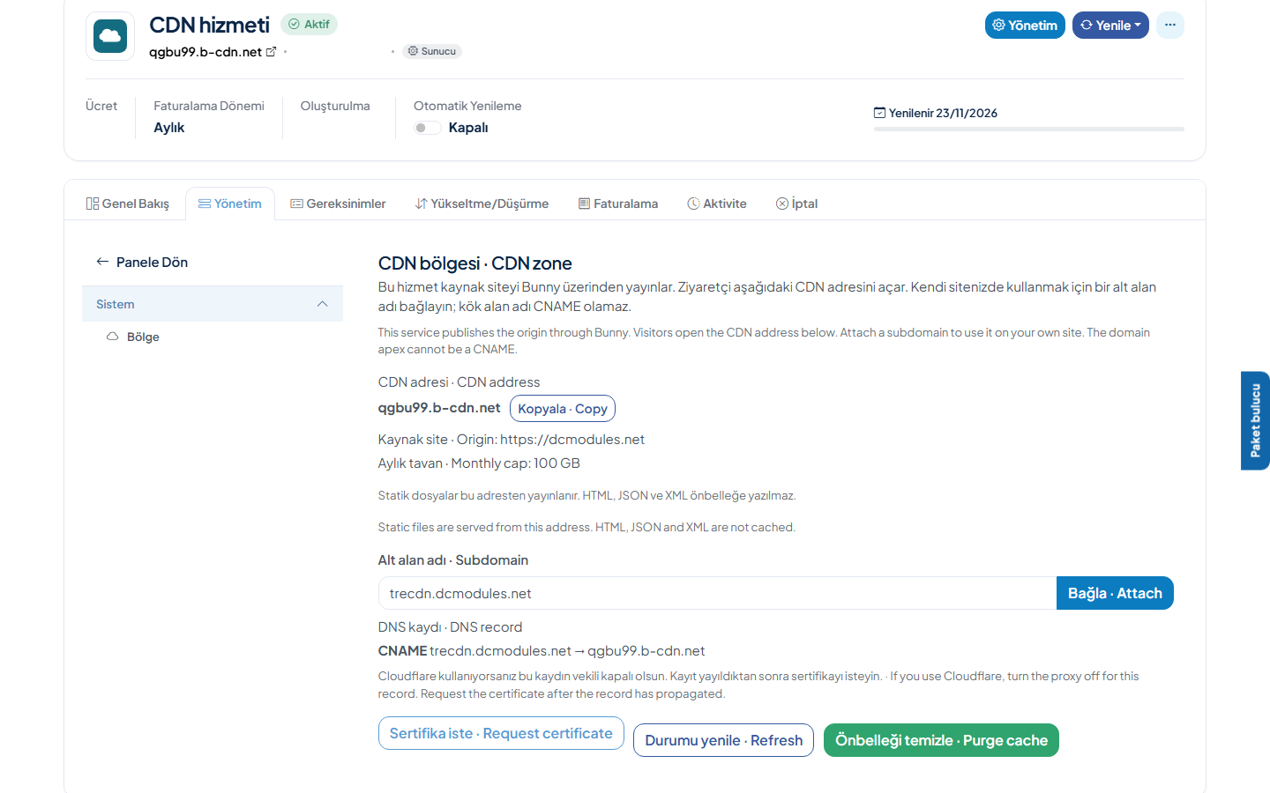Click the calendar icon next to Yenilenir date
The width and height of the screenshot is (1270, 793).
point(879,113)
